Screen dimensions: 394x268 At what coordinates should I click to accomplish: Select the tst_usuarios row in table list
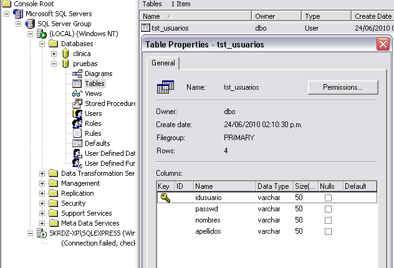(267, 28)
